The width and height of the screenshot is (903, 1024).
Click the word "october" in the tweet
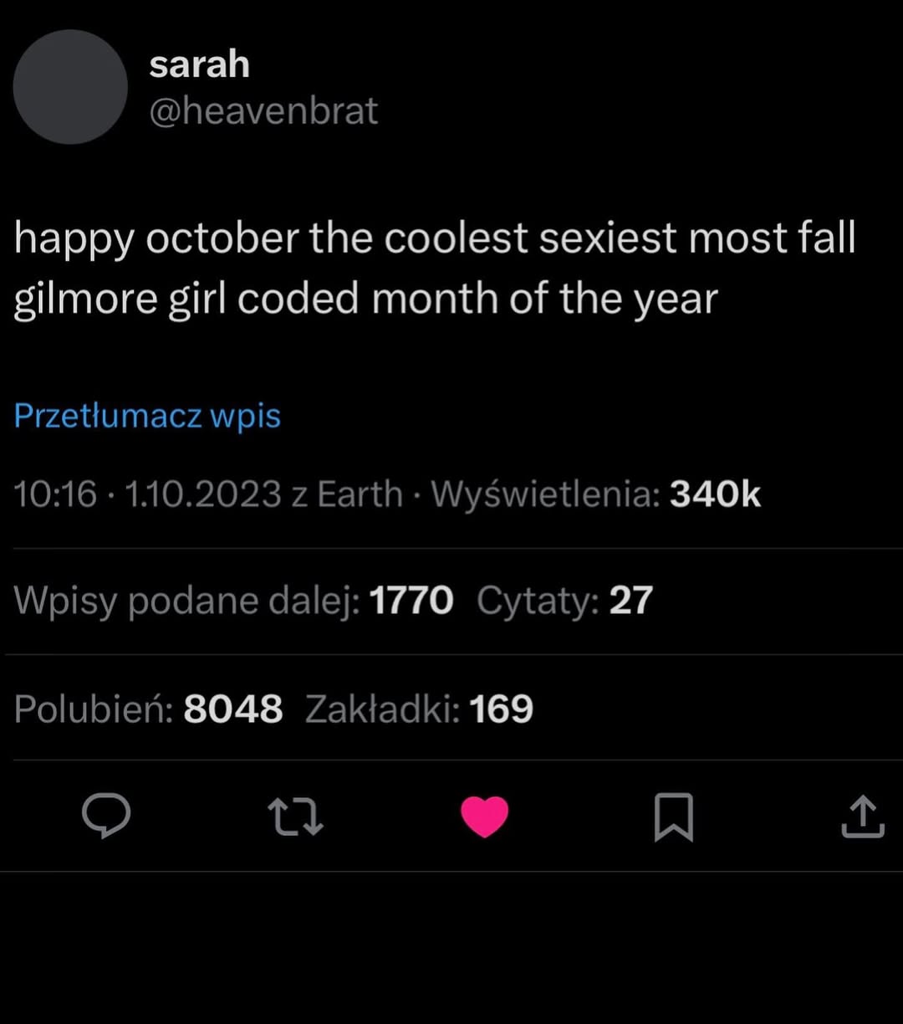(222, 239)
